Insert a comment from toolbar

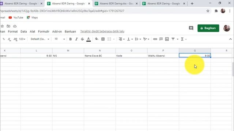[161, 39]
